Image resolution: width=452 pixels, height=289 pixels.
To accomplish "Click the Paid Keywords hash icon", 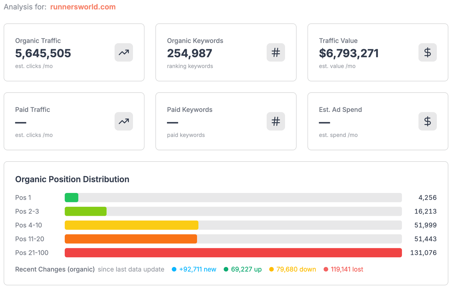I will (x=276, y=121).
